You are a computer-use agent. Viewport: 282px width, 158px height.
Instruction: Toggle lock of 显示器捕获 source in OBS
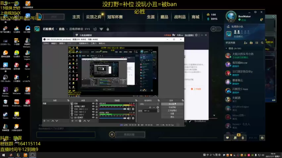pyautogui.click(x=97, y=117)
